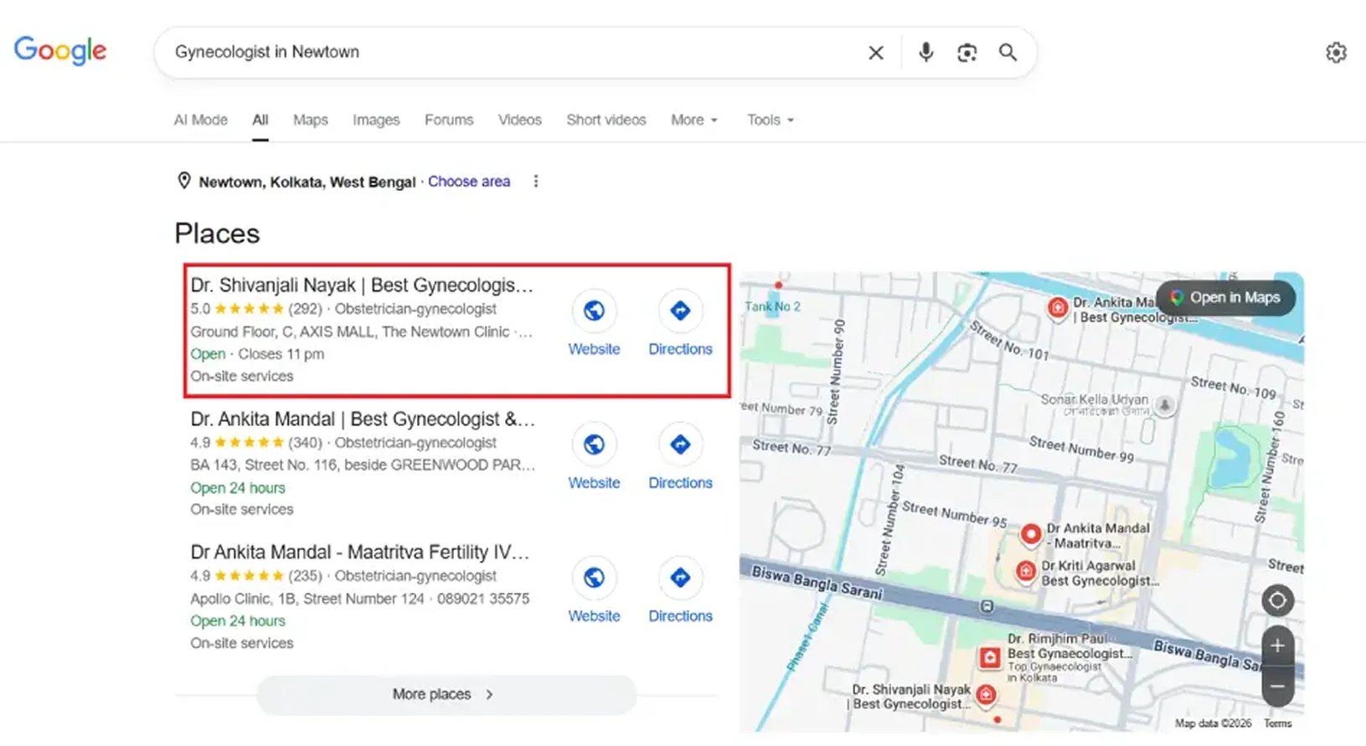Select the Dr. Shivanjali Nayak map pin
Screen dimensions: 1366x746
pos(987,694)
